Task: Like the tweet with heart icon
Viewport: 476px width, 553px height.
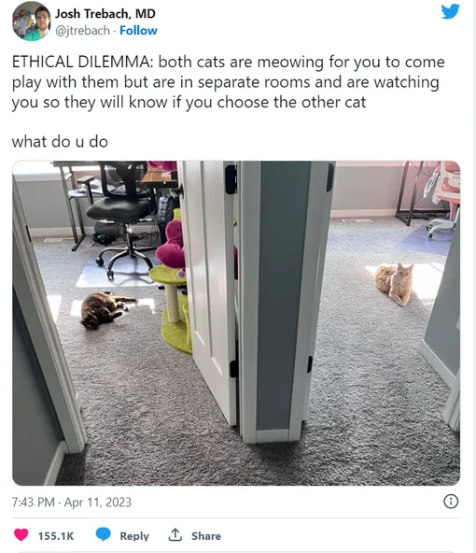Action: coord(21,535)
